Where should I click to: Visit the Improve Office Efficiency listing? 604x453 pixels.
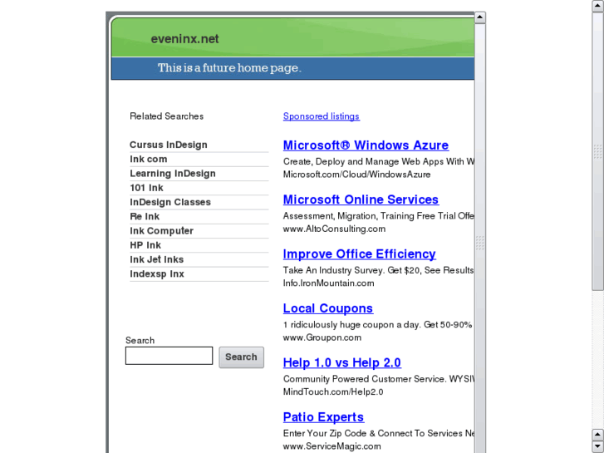click(359, 254)
